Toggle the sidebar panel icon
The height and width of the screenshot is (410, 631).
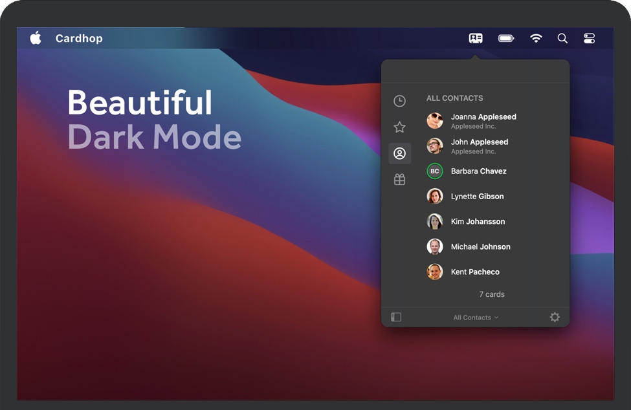pos(396,317)
